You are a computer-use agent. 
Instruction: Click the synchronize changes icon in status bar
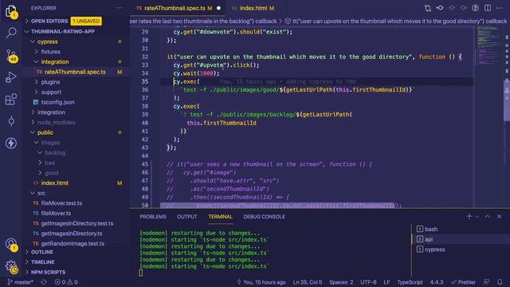point(44,282)
